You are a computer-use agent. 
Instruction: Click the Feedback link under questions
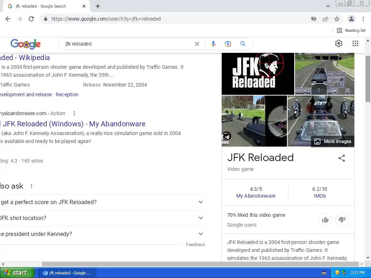(x=195, y=245)
